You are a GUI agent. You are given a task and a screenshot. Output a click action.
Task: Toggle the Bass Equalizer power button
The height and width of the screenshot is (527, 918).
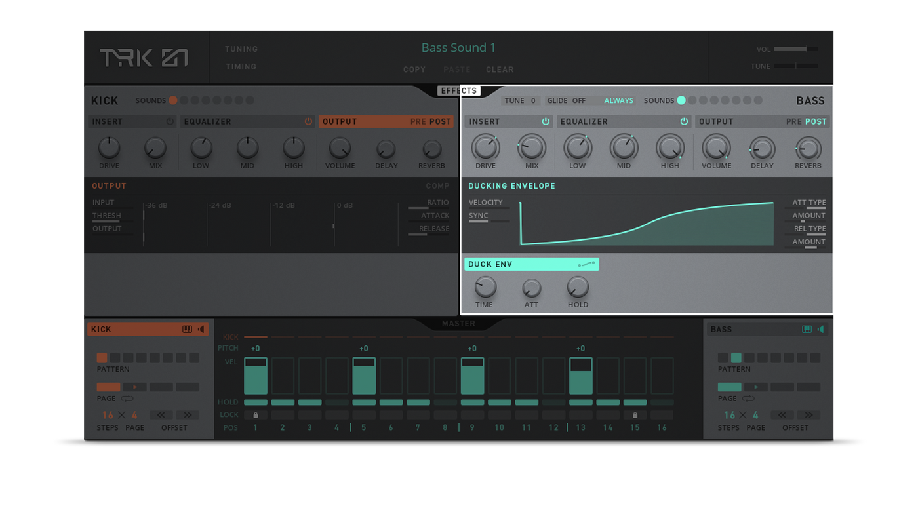pos(684,121)
